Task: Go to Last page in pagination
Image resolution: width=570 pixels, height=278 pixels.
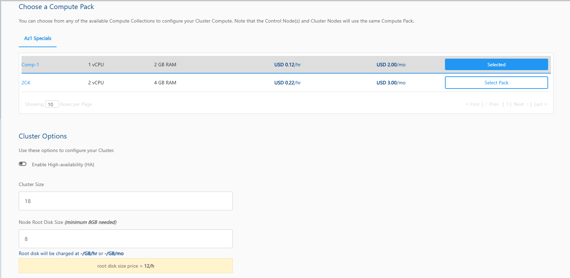Action: click(540, 104)
